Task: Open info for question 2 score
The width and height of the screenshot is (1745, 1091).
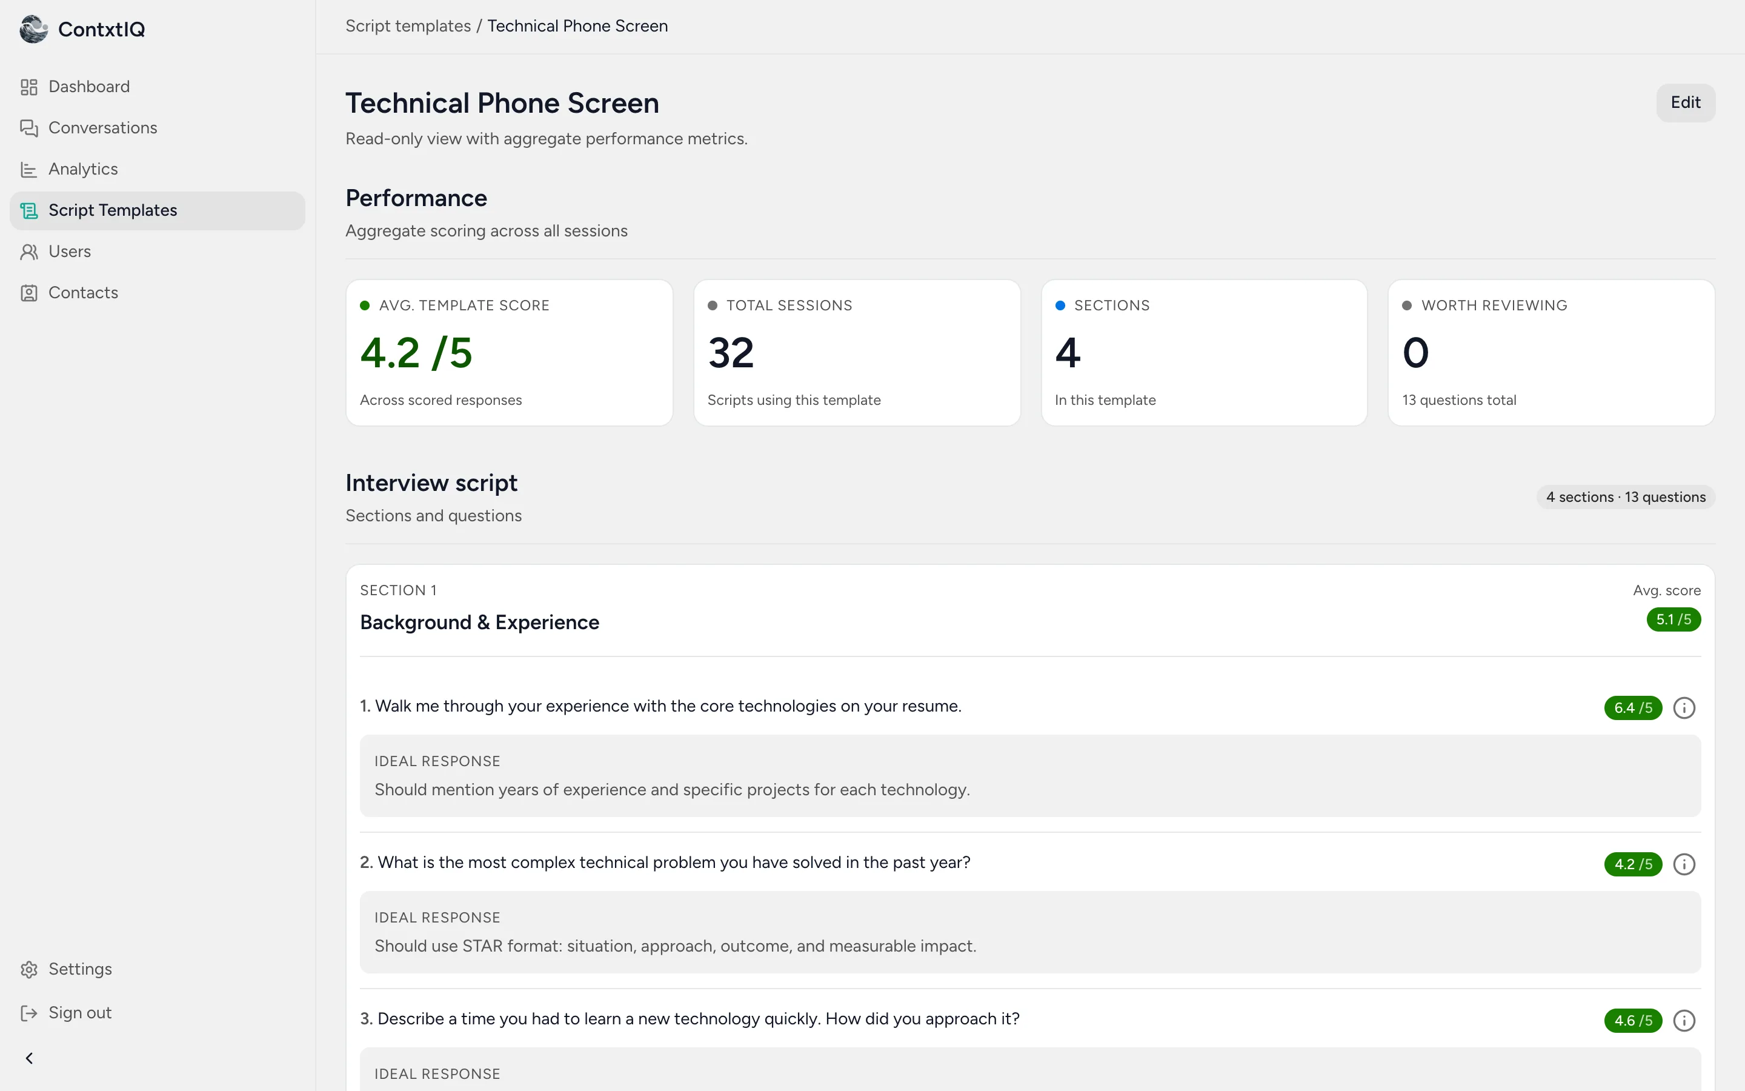Action: click(x=1684, y=864)
